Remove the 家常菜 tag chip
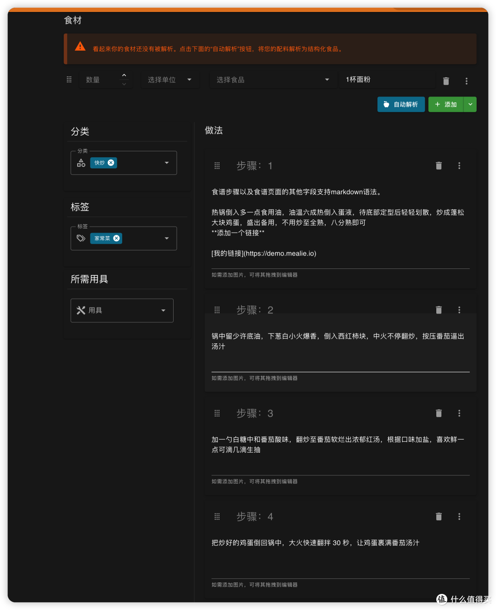Screen dimensions: 496x610 117,238
